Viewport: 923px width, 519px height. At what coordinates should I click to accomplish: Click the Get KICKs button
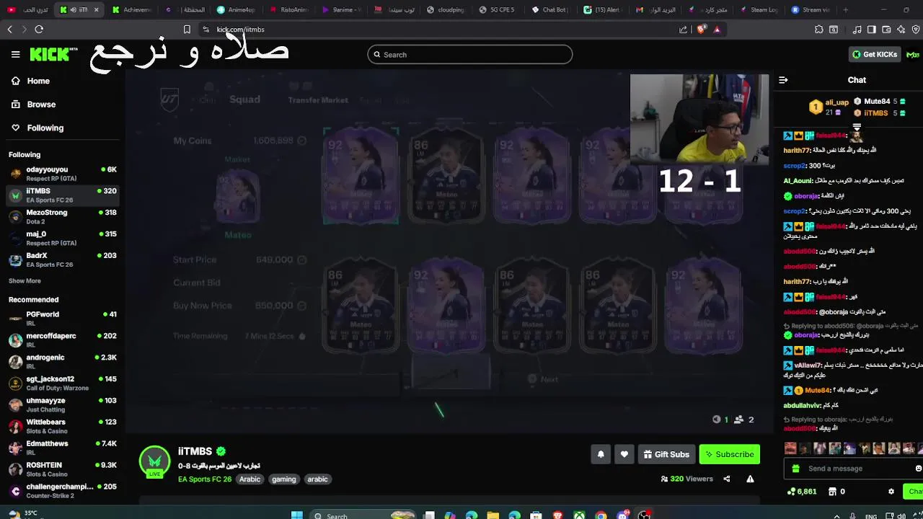[875, 55]
